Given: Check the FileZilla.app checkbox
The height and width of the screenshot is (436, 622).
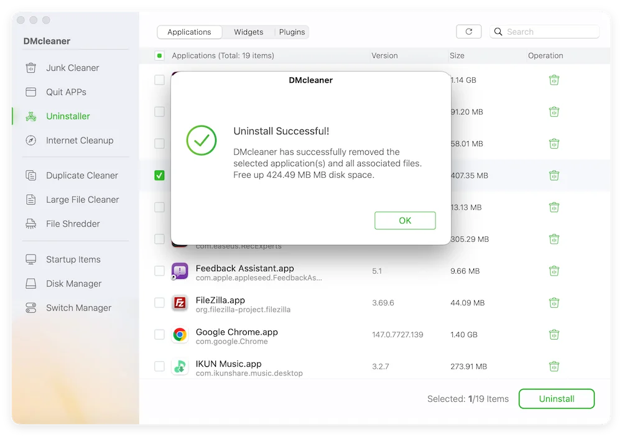Looking at the screenshot, I should (x=159, y=303).
